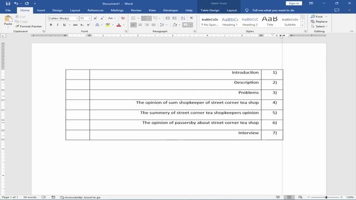
Task: Switch to the Insert tab
Action: (x=41, y=10)
